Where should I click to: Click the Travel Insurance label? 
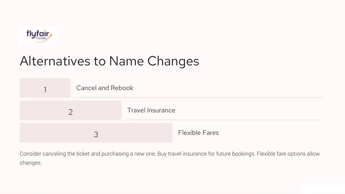point(151,110)
